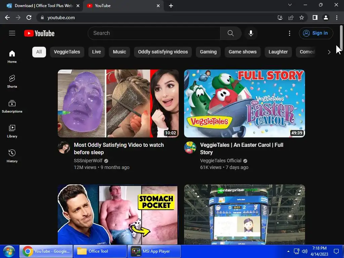This screenshot has height=258, width=344.
Task: Open VeggieTales Easter Carol thumbnail
Action: (245, 103)
